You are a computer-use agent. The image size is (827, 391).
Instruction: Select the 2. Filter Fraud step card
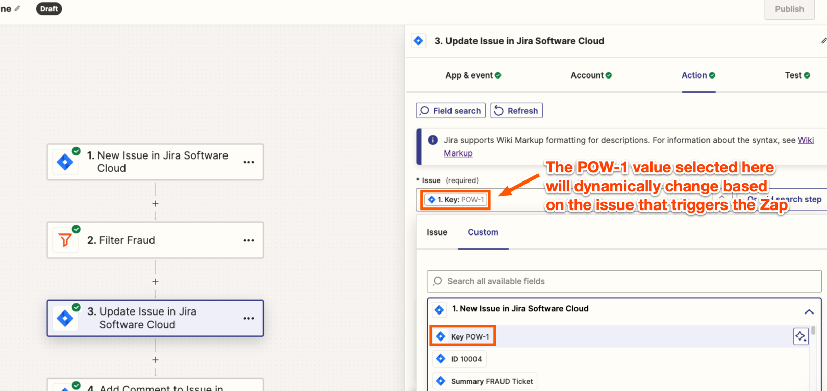tap(155, 240)
